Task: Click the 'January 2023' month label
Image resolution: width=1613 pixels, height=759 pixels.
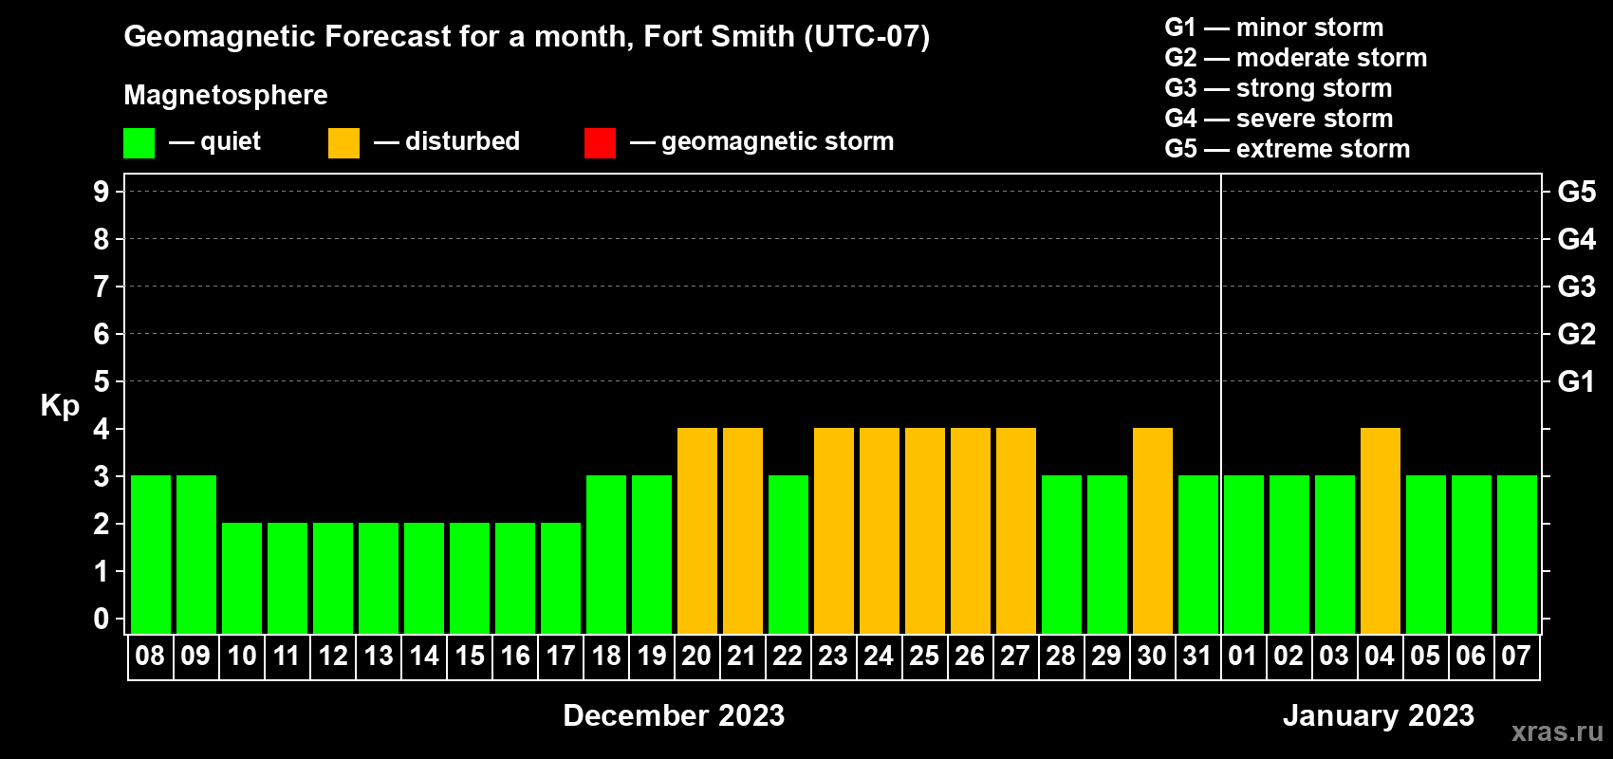Action: point(1379,715)
